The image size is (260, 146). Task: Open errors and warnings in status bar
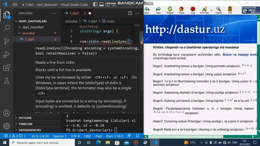tap(15, 136)
